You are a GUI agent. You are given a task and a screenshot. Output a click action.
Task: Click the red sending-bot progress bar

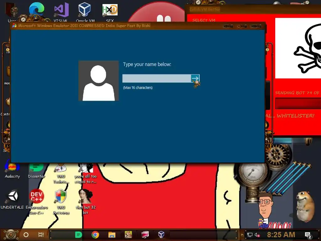[x=298, y=103]
